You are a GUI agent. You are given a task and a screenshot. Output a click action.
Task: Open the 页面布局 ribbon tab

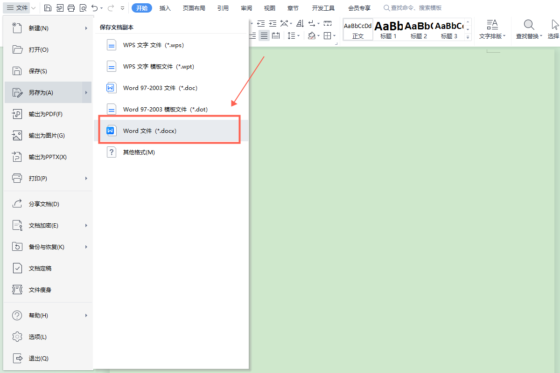coord(194,8)
